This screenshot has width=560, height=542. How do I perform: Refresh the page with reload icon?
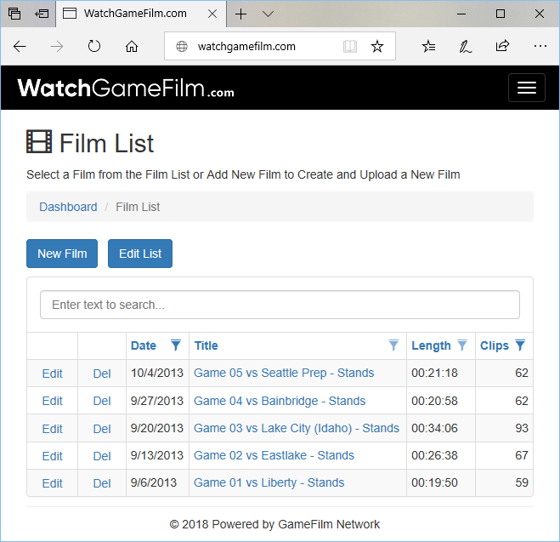pos(94,46)
